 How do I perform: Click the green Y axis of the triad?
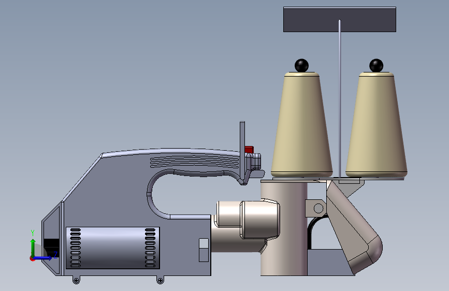tap(33, 248)
